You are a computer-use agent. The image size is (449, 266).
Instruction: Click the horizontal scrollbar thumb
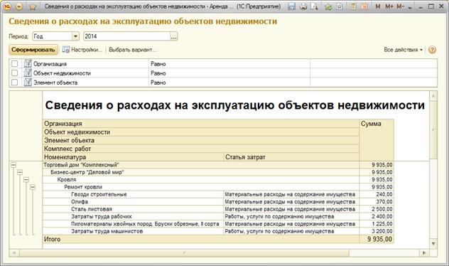[x=184, y=252]
